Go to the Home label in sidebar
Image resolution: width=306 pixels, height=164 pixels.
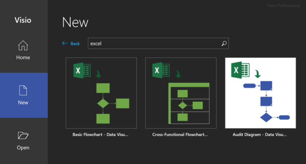(x=23, y=57)
